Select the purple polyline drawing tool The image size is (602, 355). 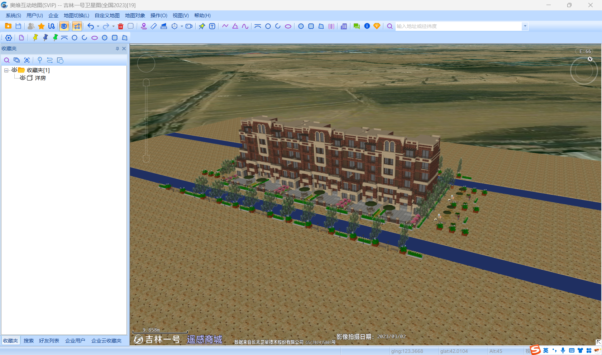click(x=225, y=26)
